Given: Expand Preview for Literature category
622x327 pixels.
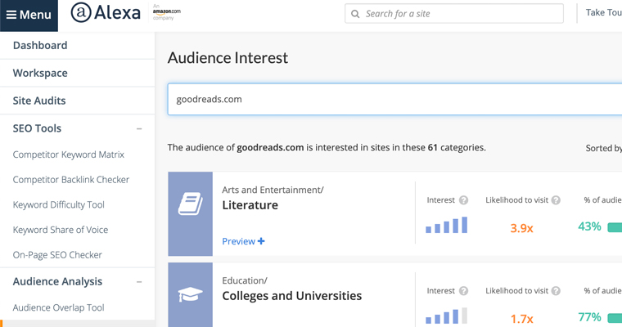Looking at the screenshot, I should 243,241.
